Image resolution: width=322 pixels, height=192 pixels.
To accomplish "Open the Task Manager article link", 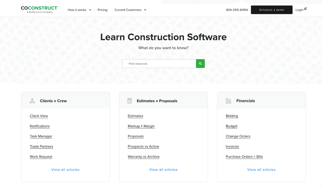I will click(x=41, y=136).
